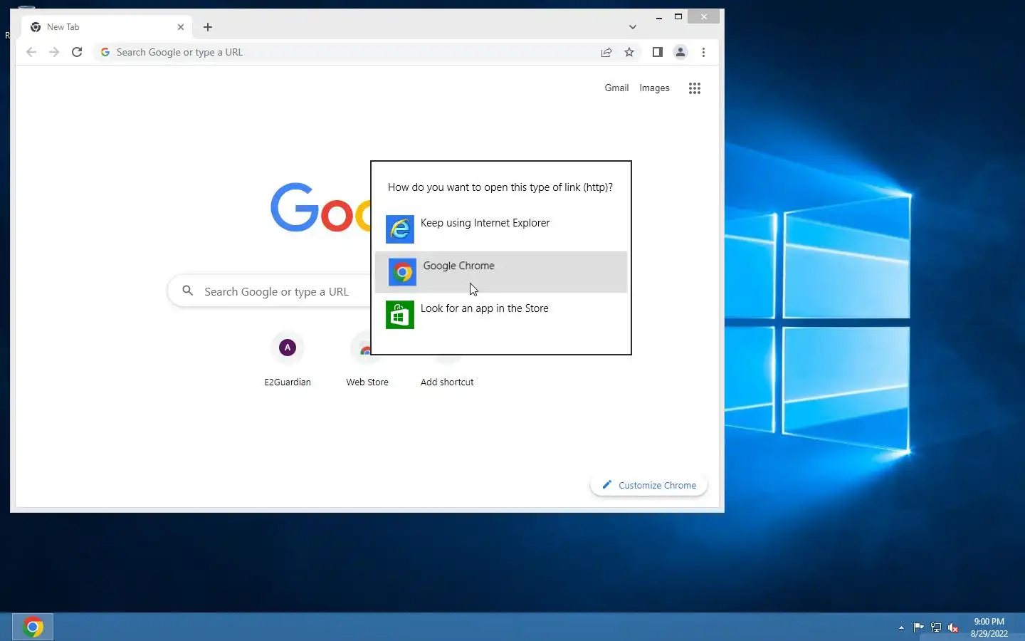Maximize the Chrome window
The image size is (1025, 641).
pos(678,17)
